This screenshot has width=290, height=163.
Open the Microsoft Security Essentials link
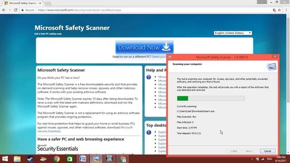tap(85, 129)
